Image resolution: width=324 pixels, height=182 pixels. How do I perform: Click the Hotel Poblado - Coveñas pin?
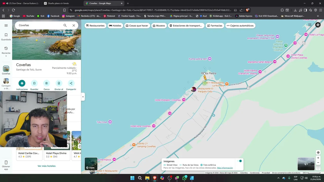pos(184,100)
